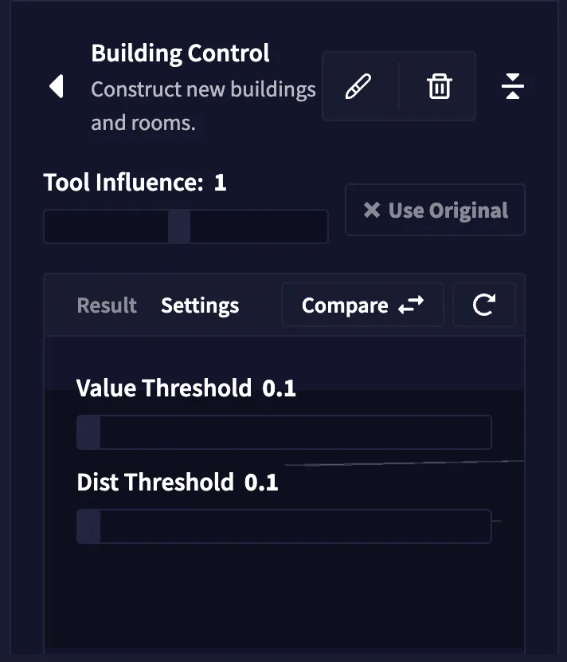Click the right end of the Tool Influence track
Screen dimensions: 567x662
[319, 227]
